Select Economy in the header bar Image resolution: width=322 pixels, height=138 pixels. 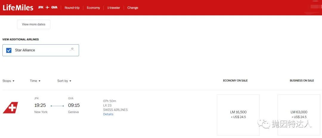click(93, 8)
